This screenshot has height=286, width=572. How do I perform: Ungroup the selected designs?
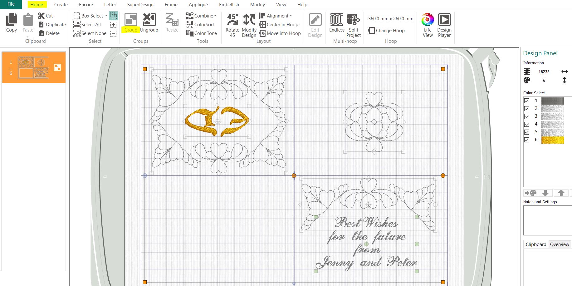coord(149,23)
